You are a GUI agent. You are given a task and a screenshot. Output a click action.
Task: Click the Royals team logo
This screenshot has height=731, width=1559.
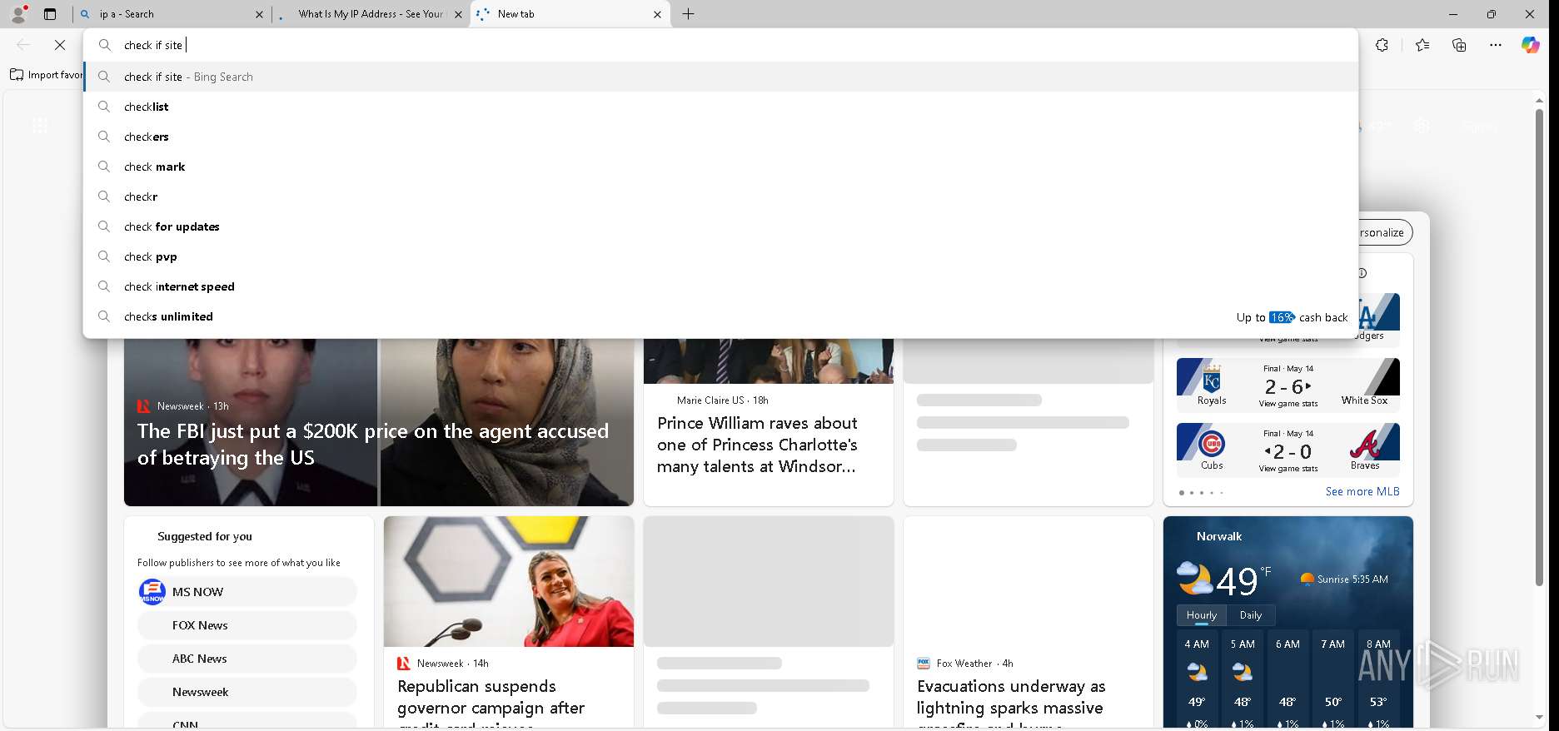[1212, 379]
